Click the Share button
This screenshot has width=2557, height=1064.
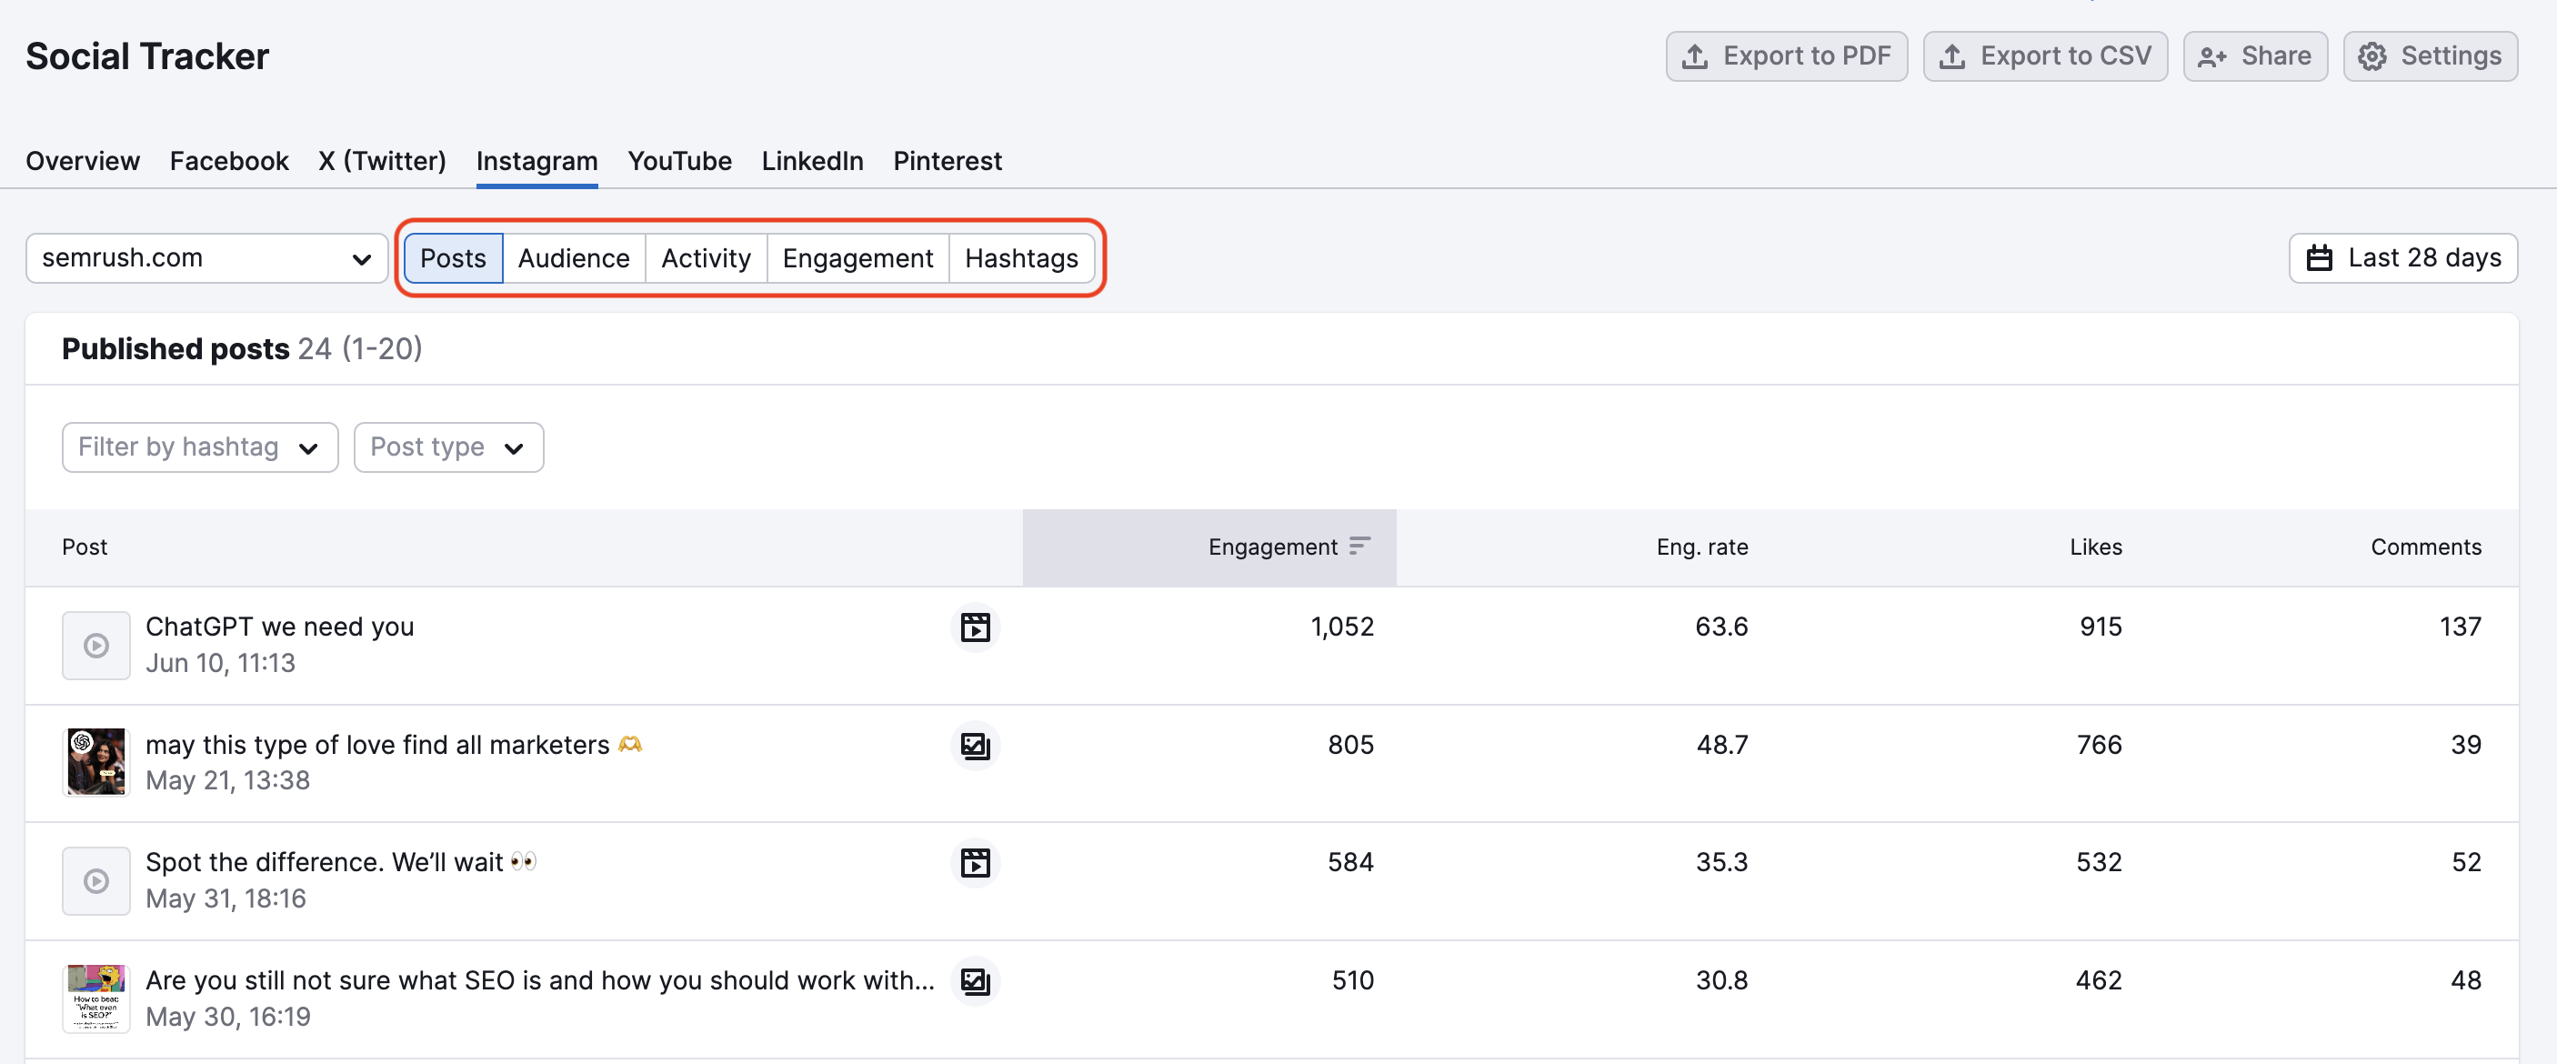[x=2255, y=56]
